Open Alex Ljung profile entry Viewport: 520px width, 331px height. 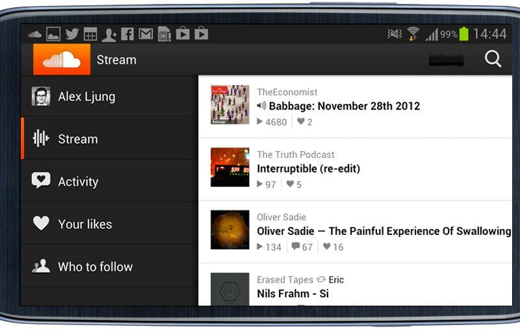click(x=109, y=96)
